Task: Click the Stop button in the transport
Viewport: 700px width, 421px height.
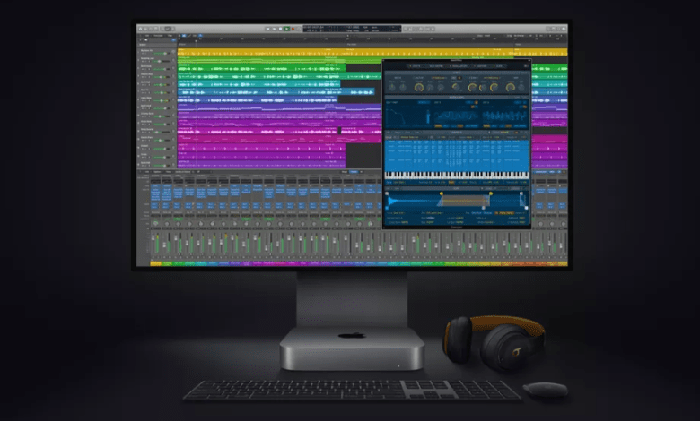Action: (280, 29)
